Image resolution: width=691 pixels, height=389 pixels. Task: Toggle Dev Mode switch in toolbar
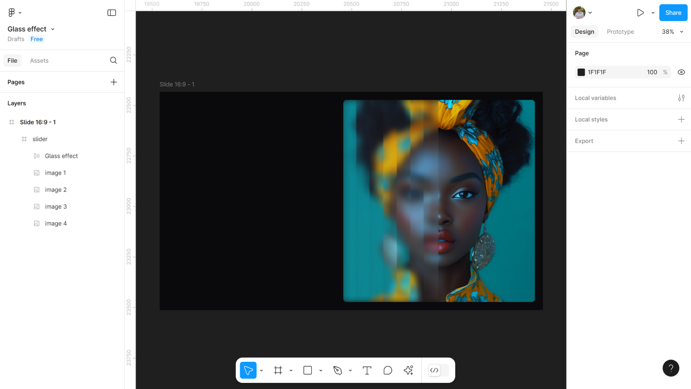point(438,370)
